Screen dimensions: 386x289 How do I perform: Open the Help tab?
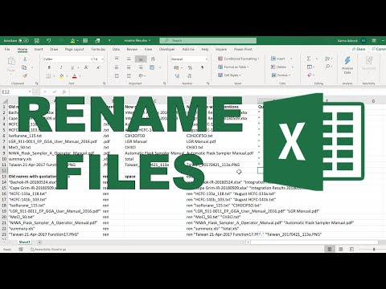(205, 49)
